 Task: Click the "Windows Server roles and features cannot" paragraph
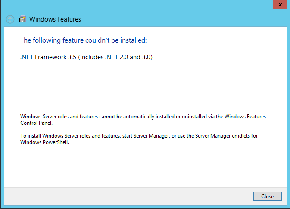pyautogui.click(x=143, y=120)
